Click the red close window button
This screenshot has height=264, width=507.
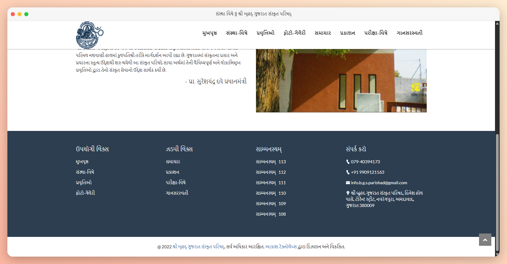tap(13, 14)
